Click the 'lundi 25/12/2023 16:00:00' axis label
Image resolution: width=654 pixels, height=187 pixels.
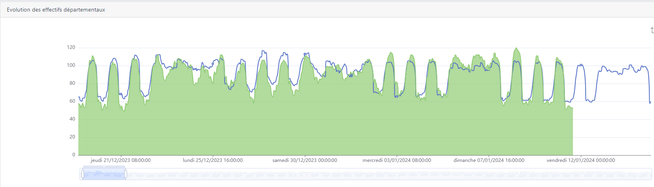pos(213,160)
